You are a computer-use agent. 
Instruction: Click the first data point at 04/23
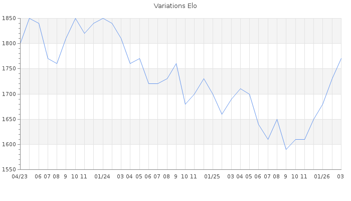click(x=20, y=43)
